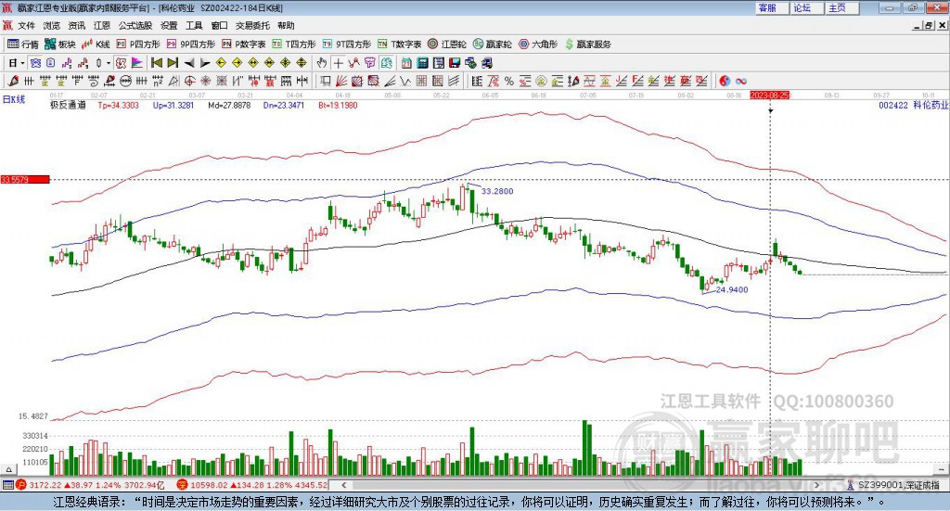The width and height of the screenshot is (950, 511).
Task: Expand the candlestick style dropdown arrow
Action: pos(108,63)
